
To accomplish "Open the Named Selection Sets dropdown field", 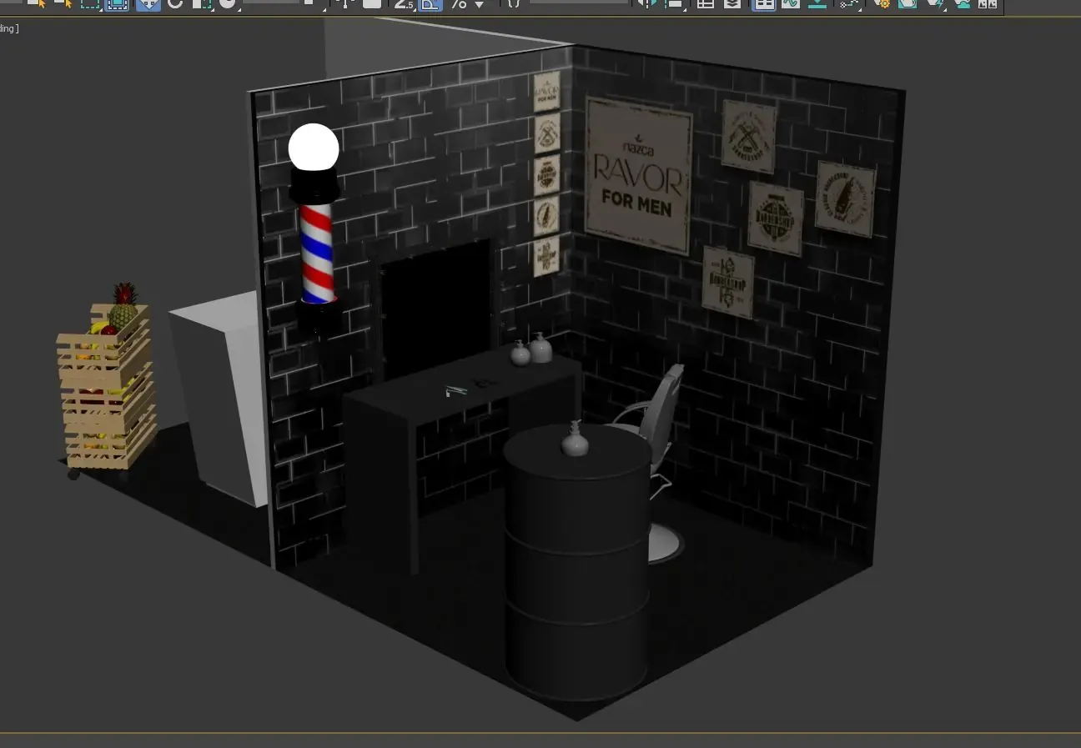I will click(x=579, y=3).
